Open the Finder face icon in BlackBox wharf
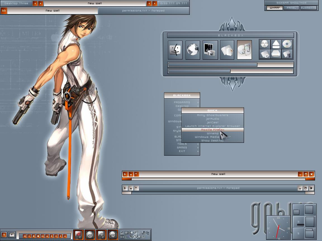This screenshot has width=322, height=241. click(x=175, y=50)
